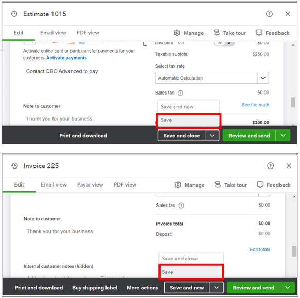Image resolution: width=300 pixels, height=298 pixels.
Task: Open history icon beside Invoice 225
Action: click(14, 166)
